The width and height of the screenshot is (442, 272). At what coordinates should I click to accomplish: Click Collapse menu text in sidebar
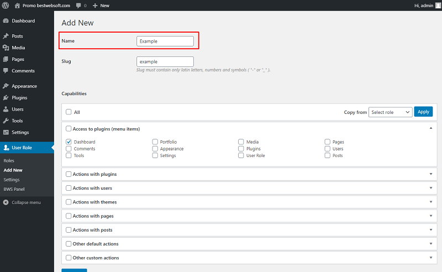(26, 202)
